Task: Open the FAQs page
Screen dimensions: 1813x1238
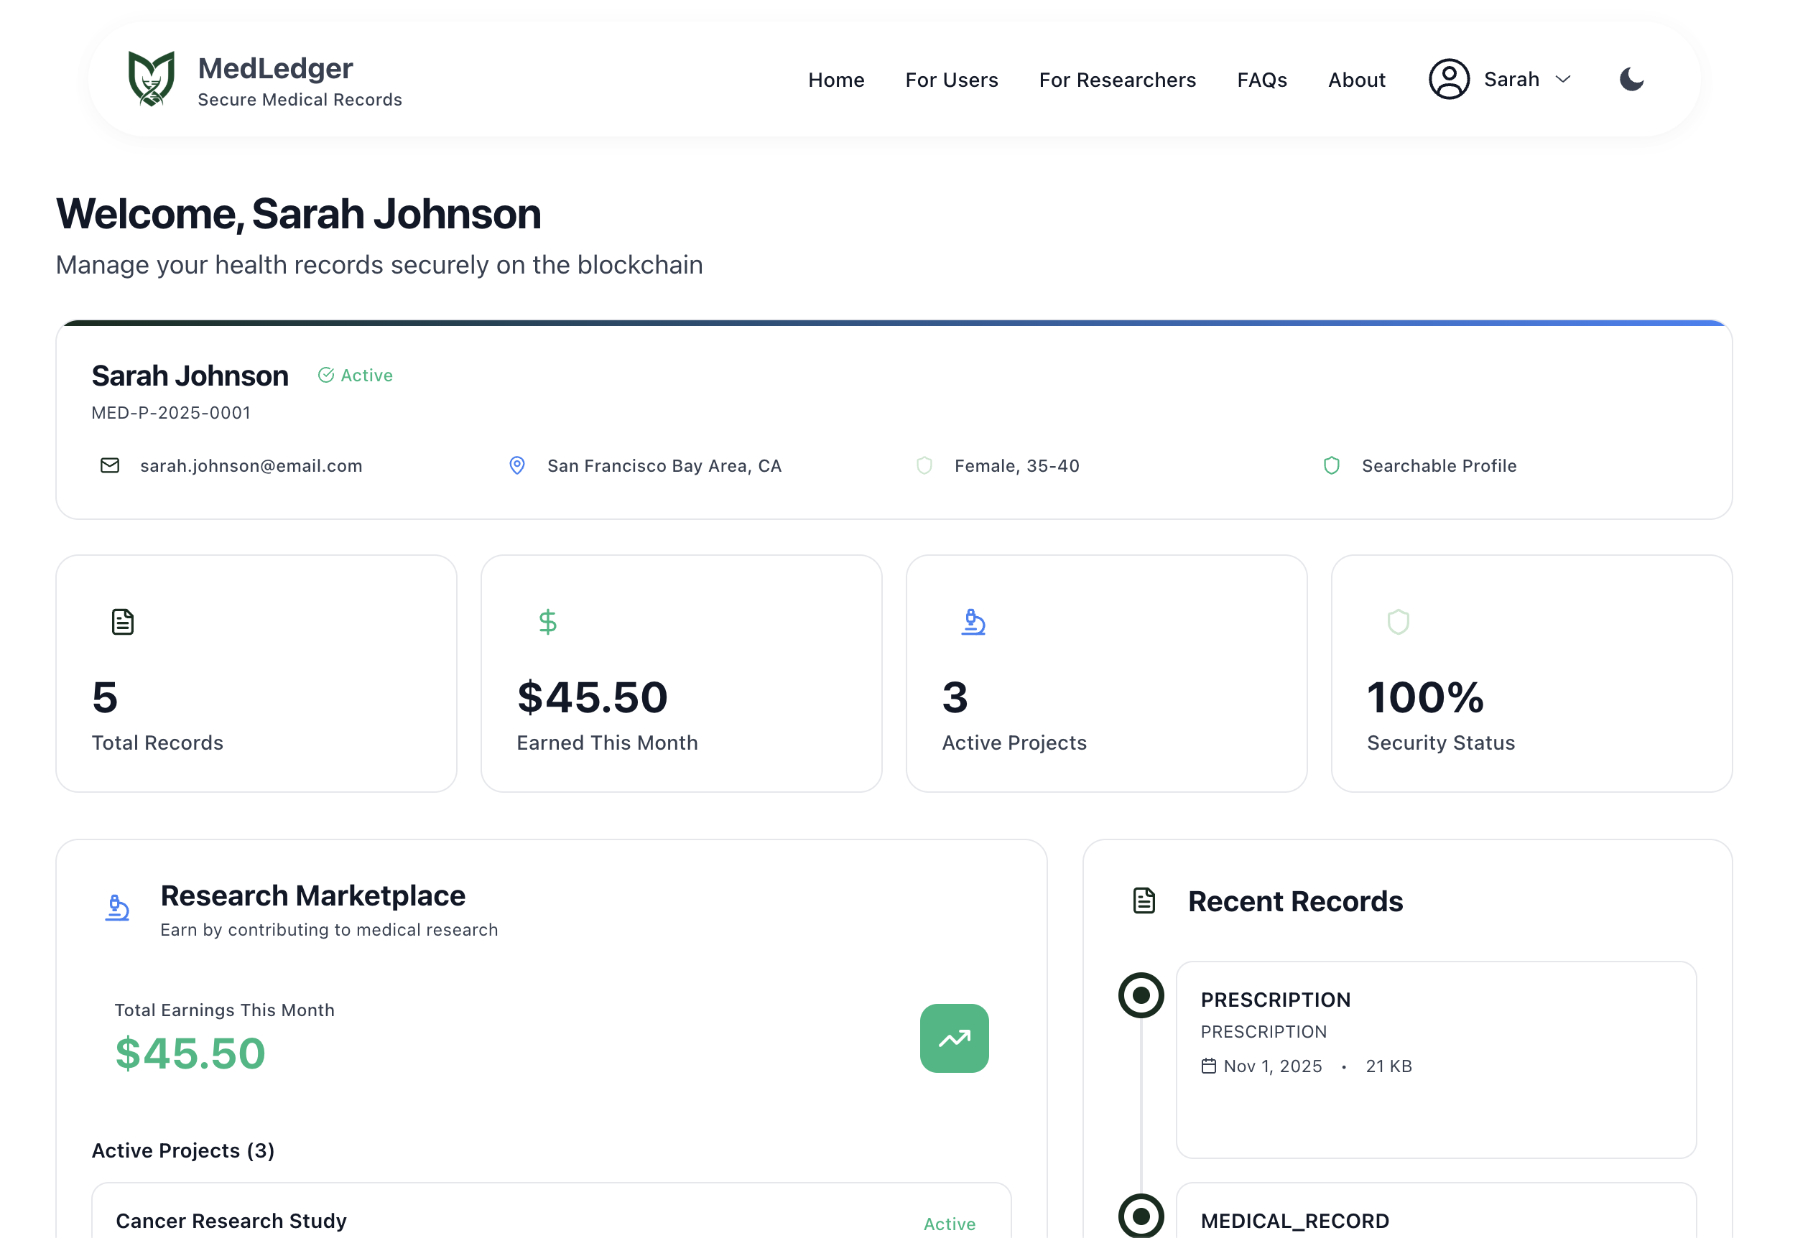Action: click(1261, 80)
